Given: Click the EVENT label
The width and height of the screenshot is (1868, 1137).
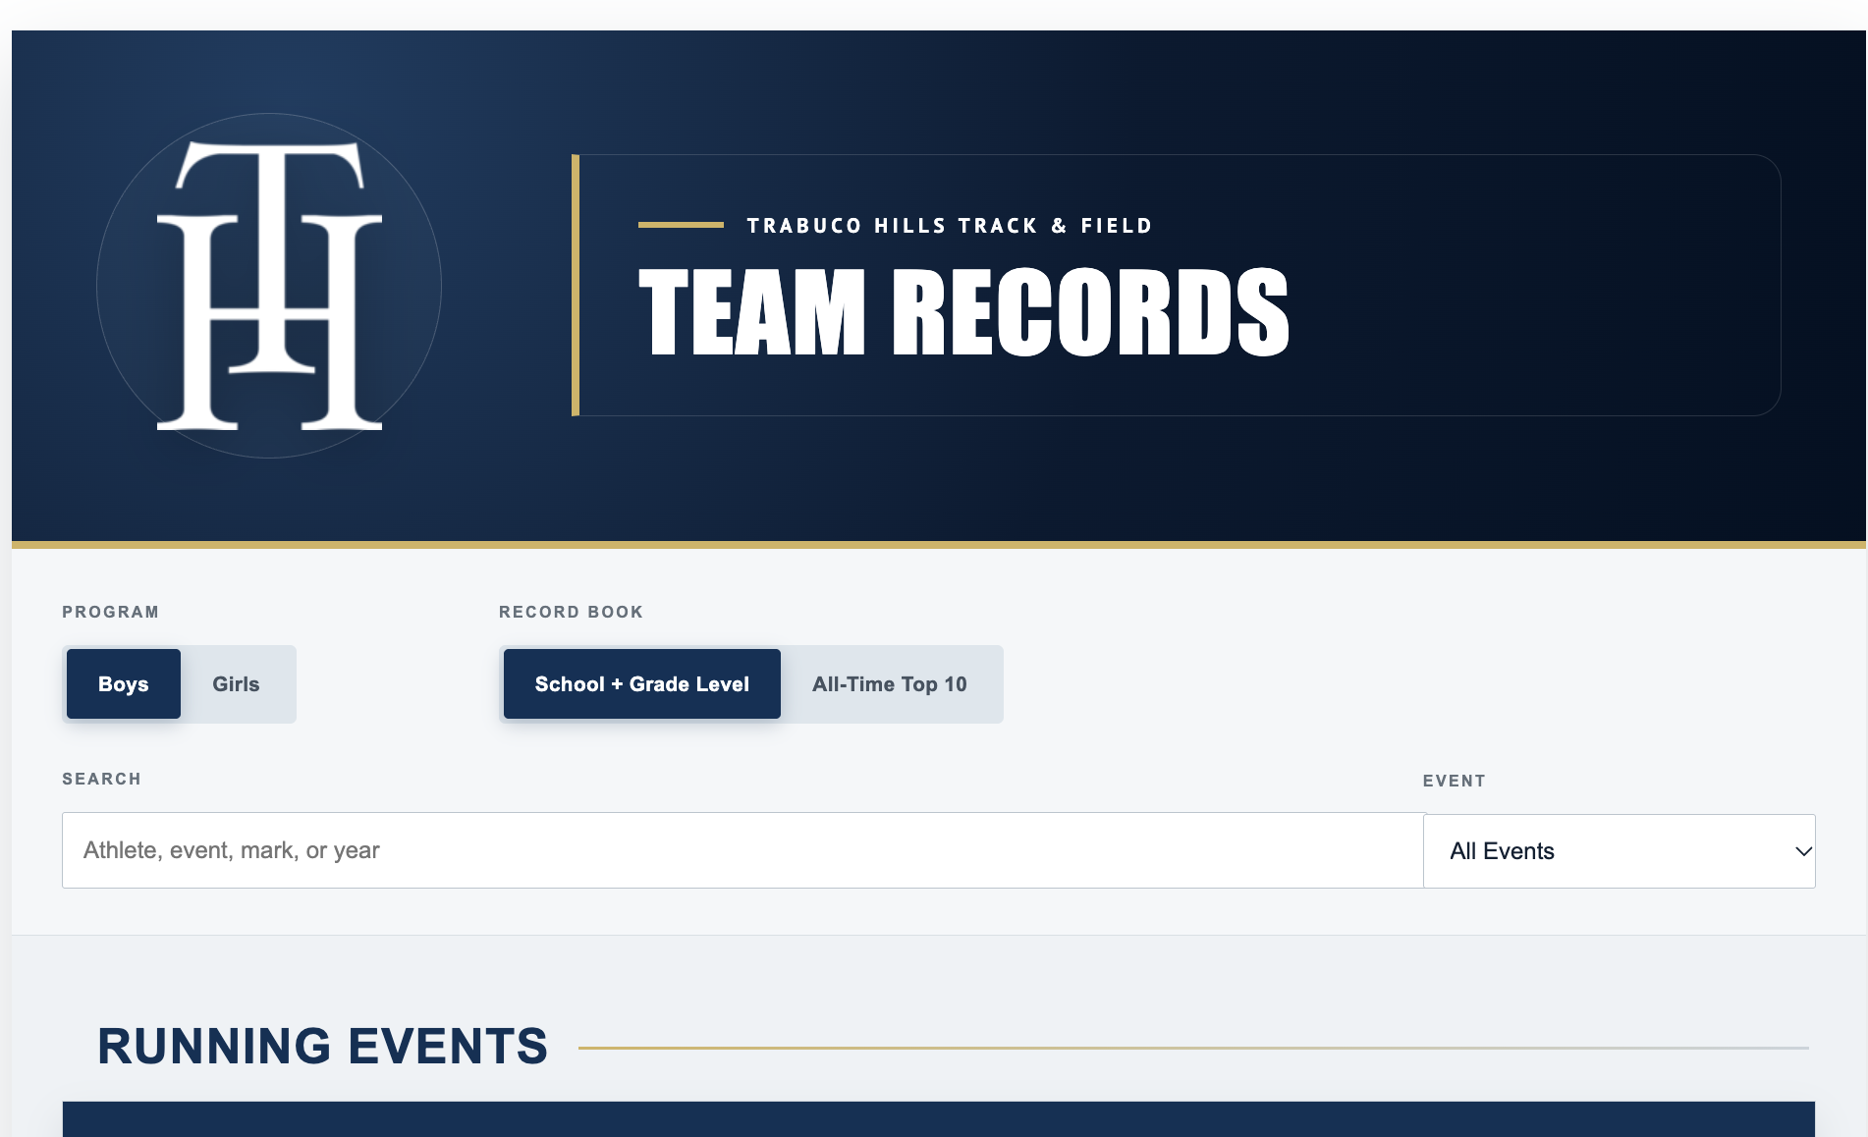Looking at the screenshot, I should (1455, 781).
